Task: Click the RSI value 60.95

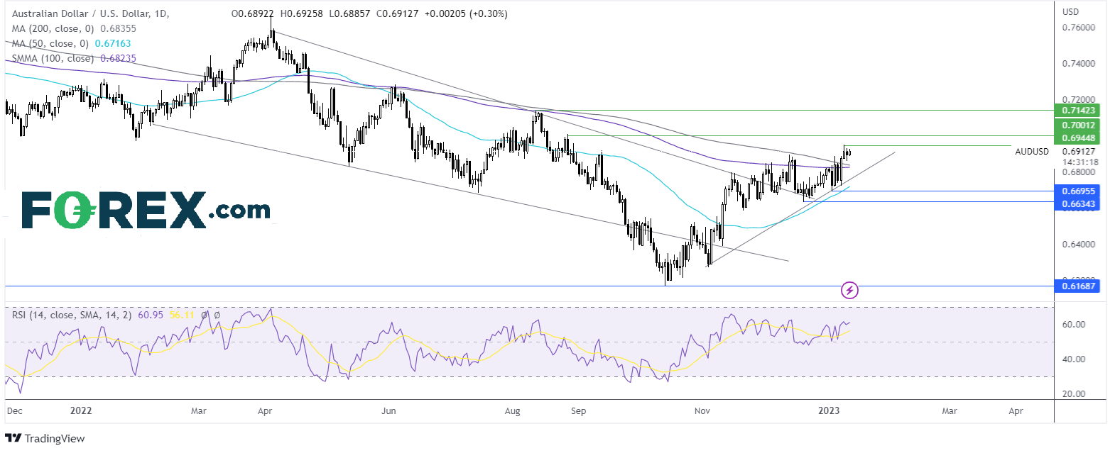Action: (x=151, y=314)
